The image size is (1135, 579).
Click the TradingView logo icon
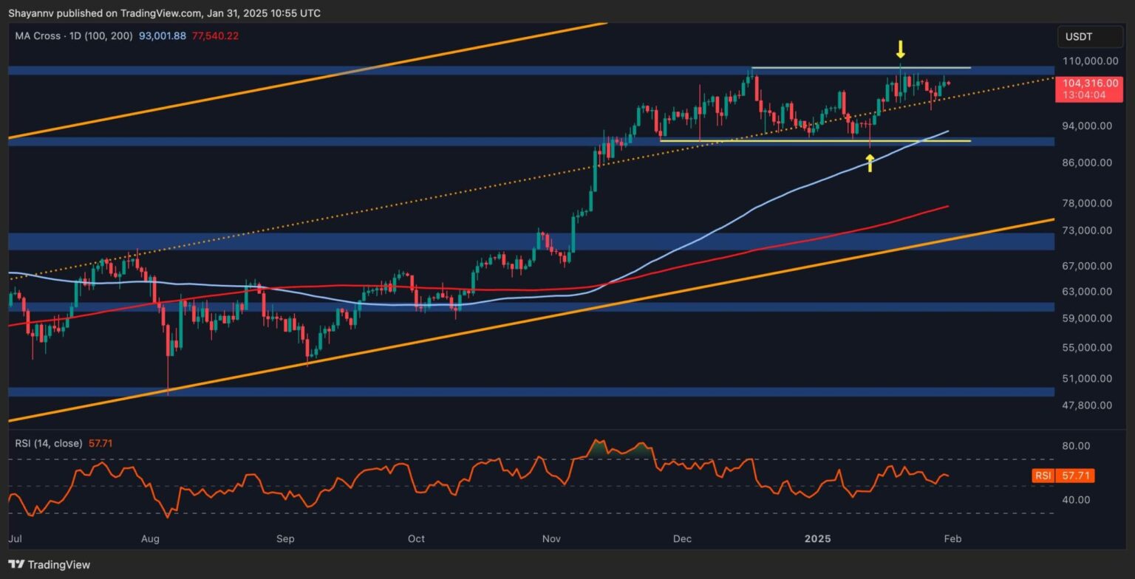16,564
